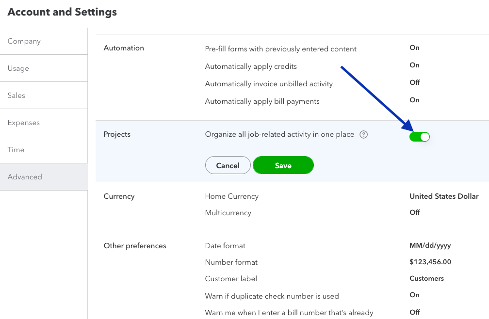
Task: Change the Date format setting
Action: click(226, 246)
